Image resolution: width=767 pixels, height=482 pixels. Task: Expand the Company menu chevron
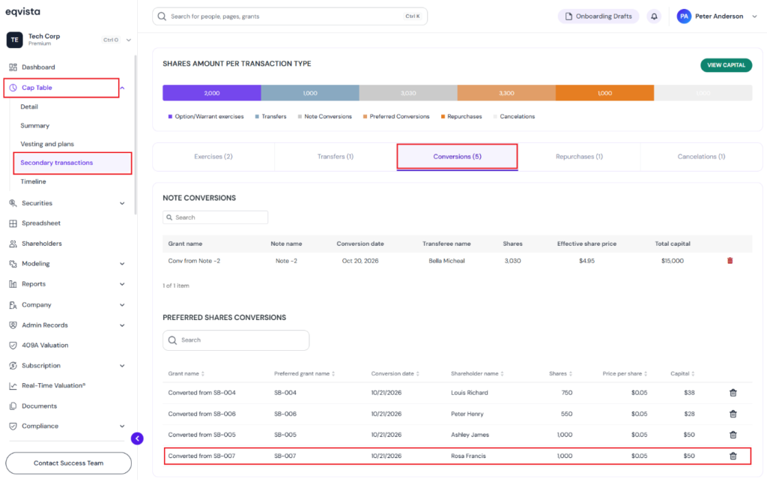click(x=122, y=305)
